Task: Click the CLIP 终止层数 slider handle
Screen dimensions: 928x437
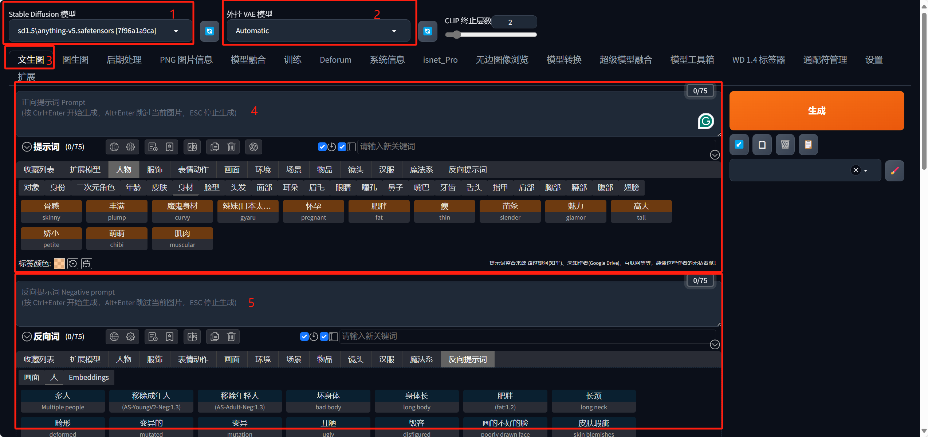Action: coord(457,35)
